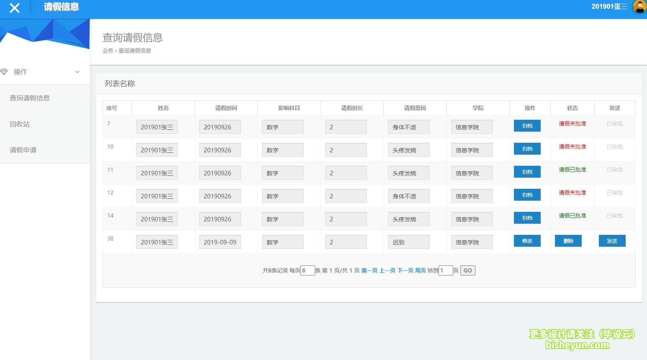Focus the jump-to-page number field

446,270
